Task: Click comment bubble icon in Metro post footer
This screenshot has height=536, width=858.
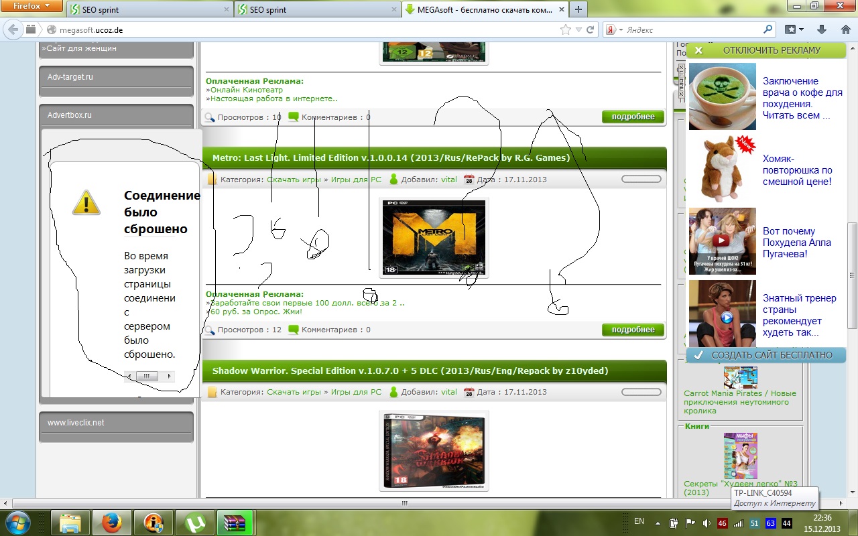Action: (293, 330)
